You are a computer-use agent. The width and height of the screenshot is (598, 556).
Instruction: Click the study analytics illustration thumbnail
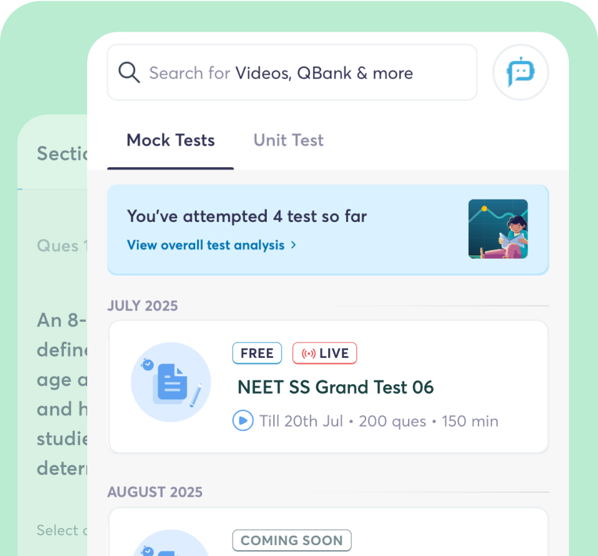[x=498, y=230]
